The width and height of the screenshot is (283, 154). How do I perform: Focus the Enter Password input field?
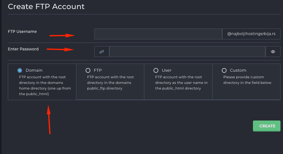[x=187, y=52]
